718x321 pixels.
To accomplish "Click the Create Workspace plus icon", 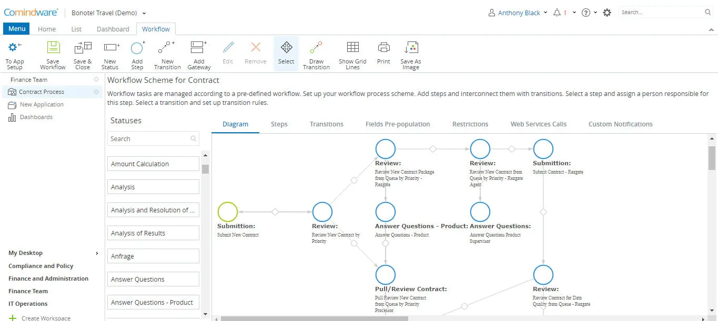I will 13,318.
